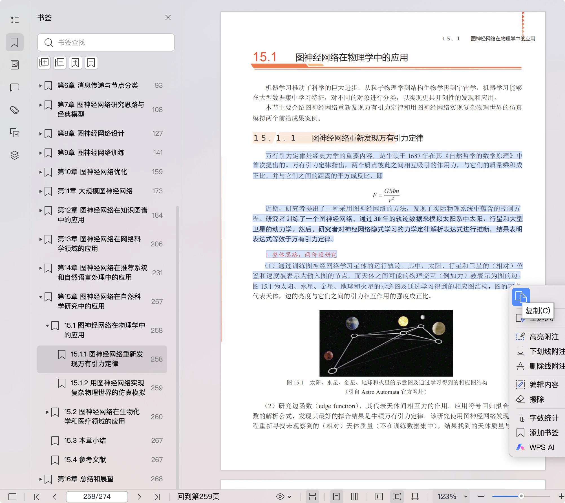Click the 回到第259页 link
The width and height of the screenshot is (565, 503).
click(198, 496)
